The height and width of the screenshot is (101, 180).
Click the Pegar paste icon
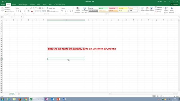[x=2, y=9]
